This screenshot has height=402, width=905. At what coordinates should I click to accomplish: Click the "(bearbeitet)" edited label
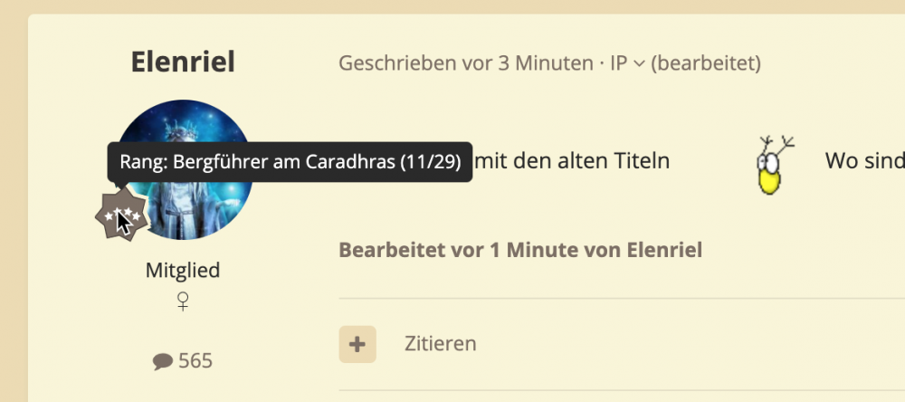(706, 63)
